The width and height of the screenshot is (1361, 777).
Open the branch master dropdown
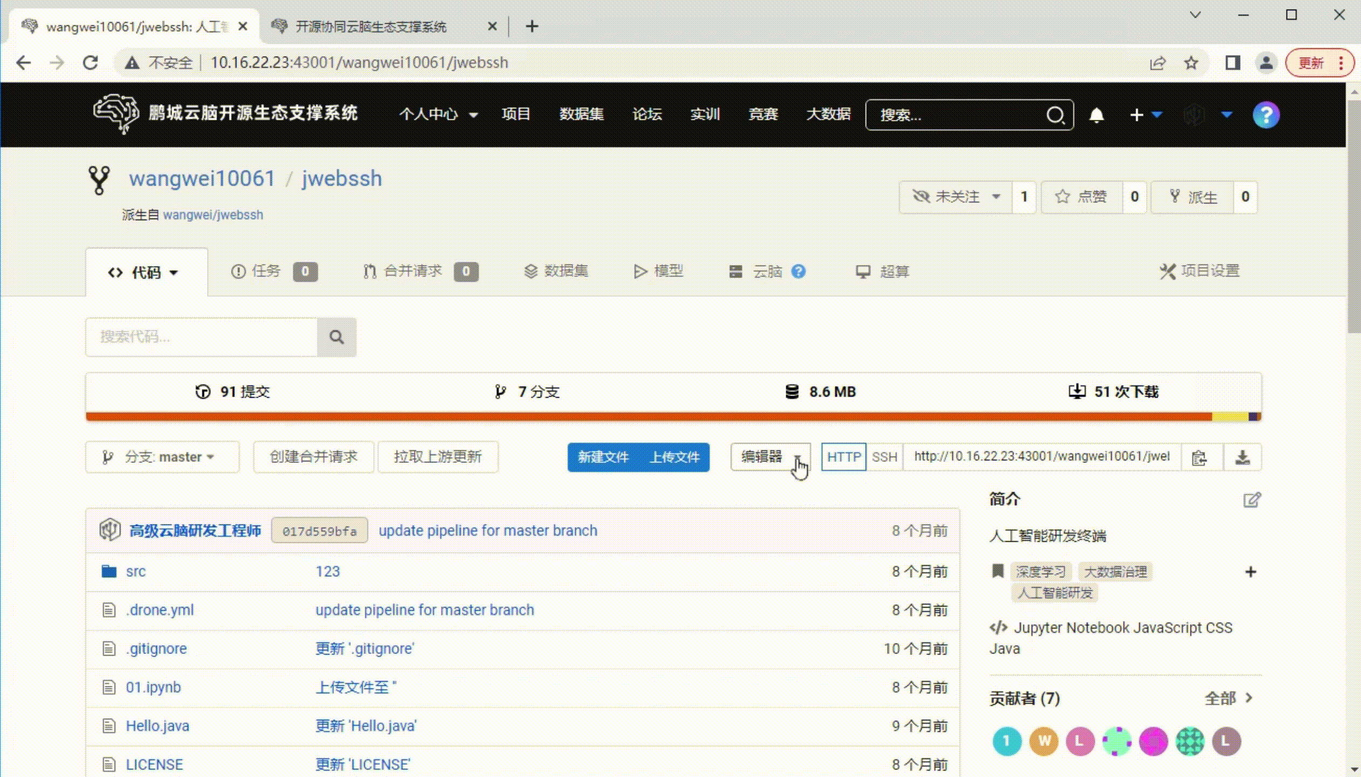tap(162, 457)
